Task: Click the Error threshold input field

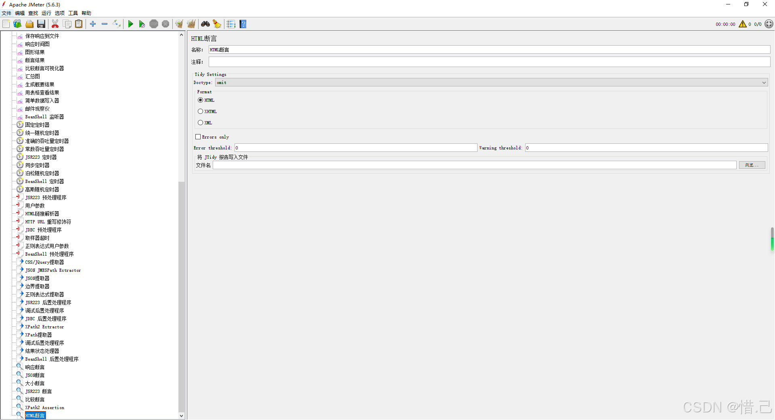Action: 356,148
